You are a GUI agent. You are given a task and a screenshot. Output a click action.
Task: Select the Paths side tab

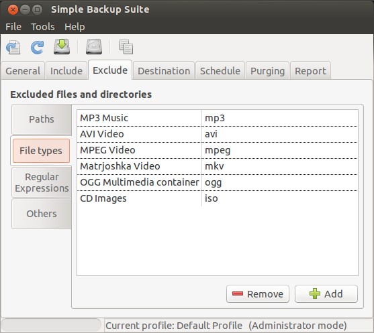coord(42,119)
